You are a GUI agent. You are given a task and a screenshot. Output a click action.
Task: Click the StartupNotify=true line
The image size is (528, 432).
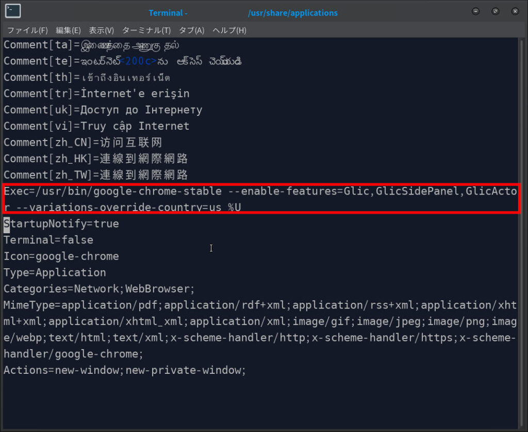(61, 224)
